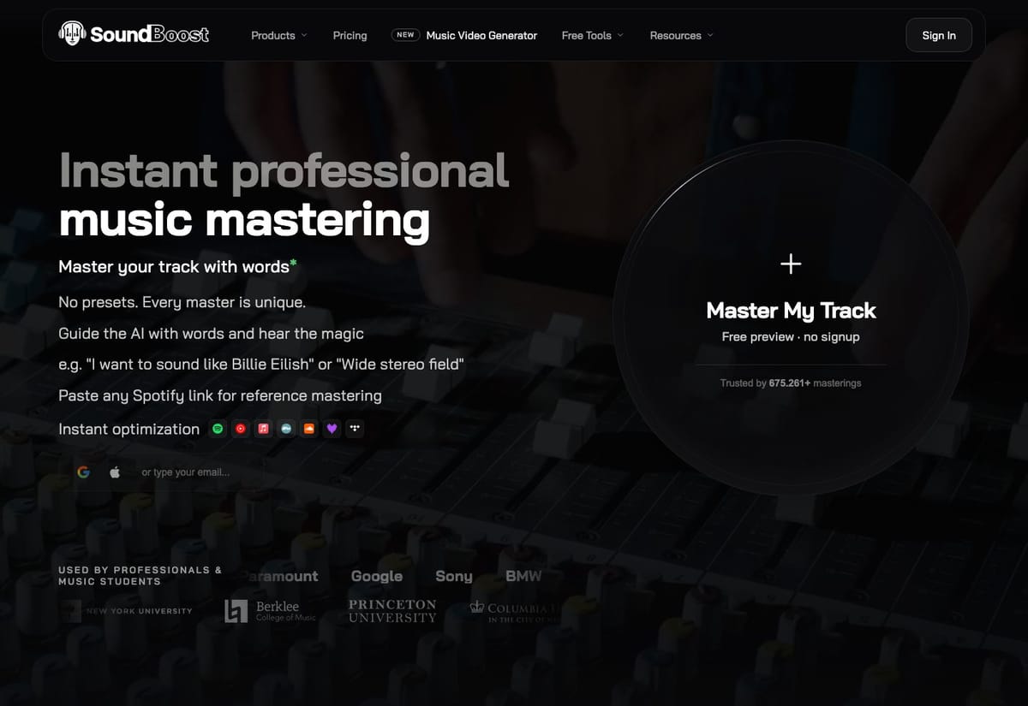Click the SoundBoost logo

point(134,34)
